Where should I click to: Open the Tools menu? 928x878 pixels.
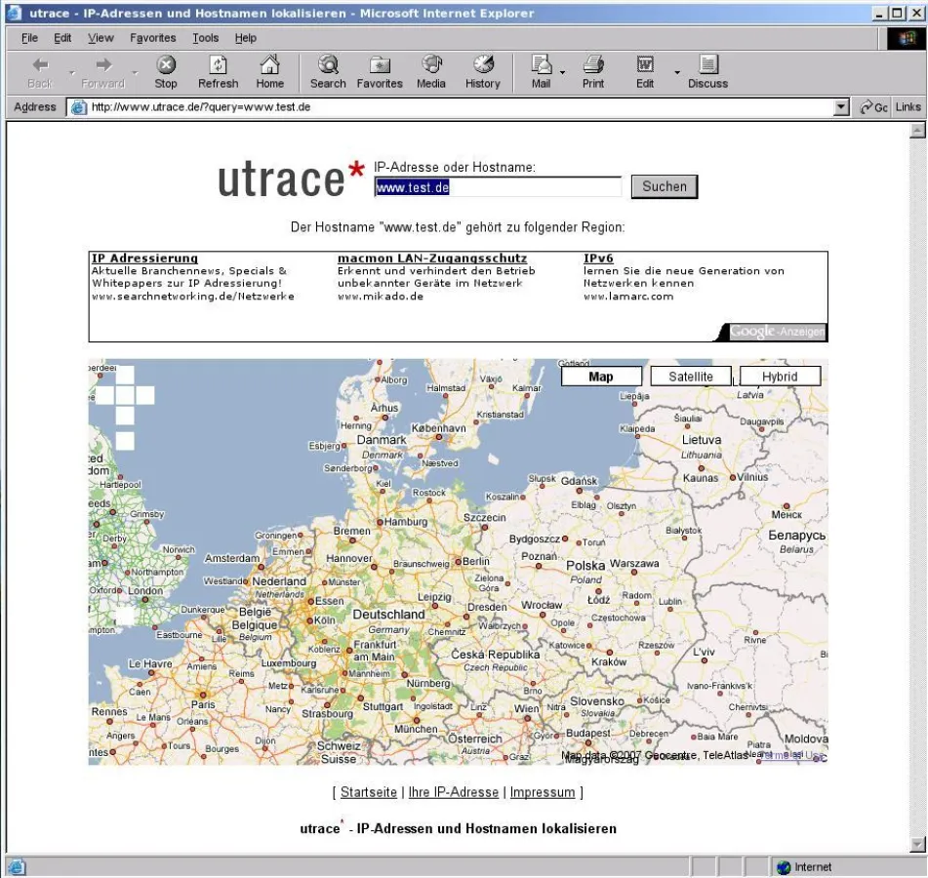point(205,38)
